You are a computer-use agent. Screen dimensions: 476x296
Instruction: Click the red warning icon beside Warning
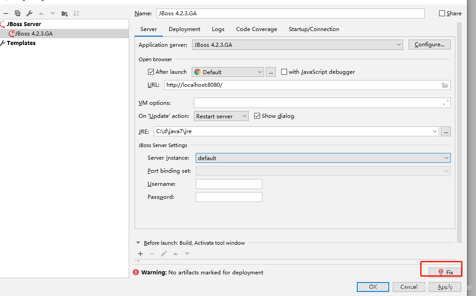point(136,272)
